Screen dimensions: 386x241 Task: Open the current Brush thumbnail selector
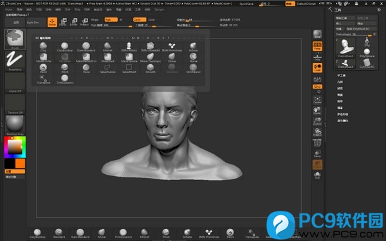pos(15,39)
